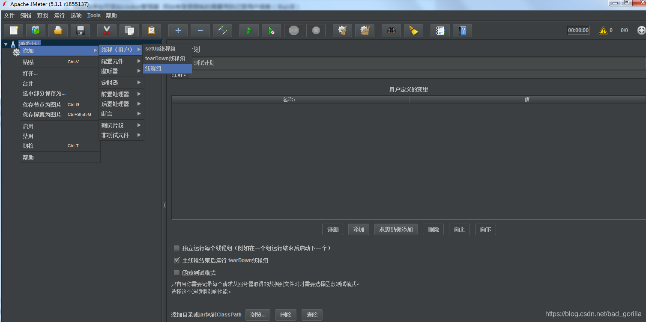This screenshot has width=646, height=322.
Task: Click the test plan name input field
Action: coord(418,63)
